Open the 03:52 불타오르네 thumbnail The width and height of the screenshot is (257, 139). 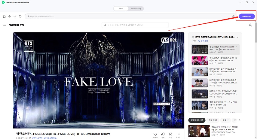[200, 61]
